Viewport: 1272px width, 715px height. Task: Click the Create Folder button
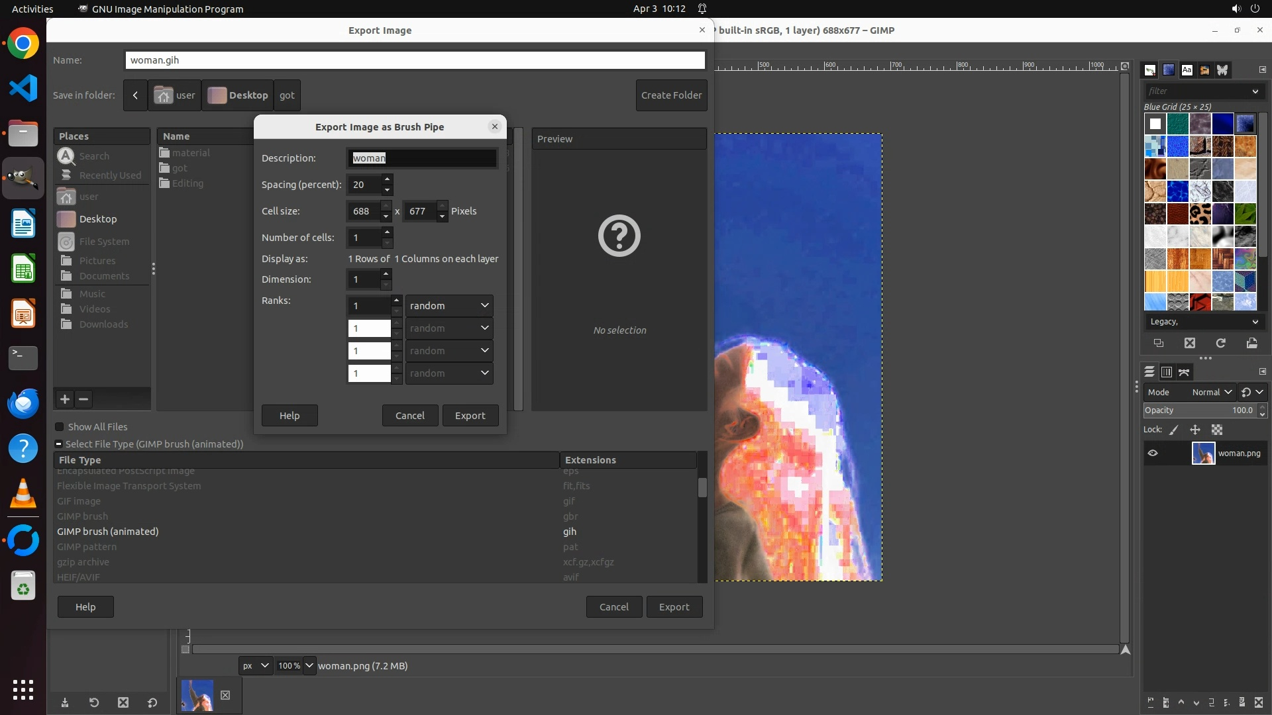click(x=671, y=95)
